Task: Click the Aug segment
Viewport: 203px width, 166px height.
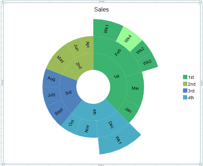Action: tap(51, 79)
